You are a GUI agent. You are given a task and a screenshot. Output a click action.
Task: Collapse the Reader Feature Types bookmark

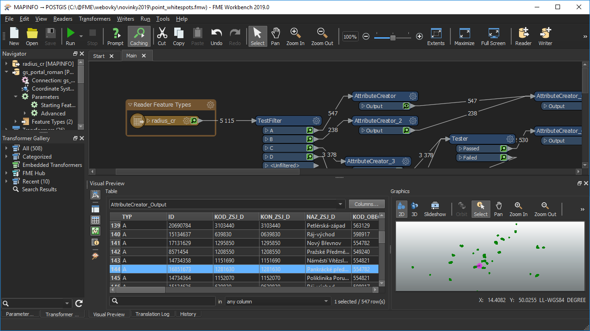(130, 105)
